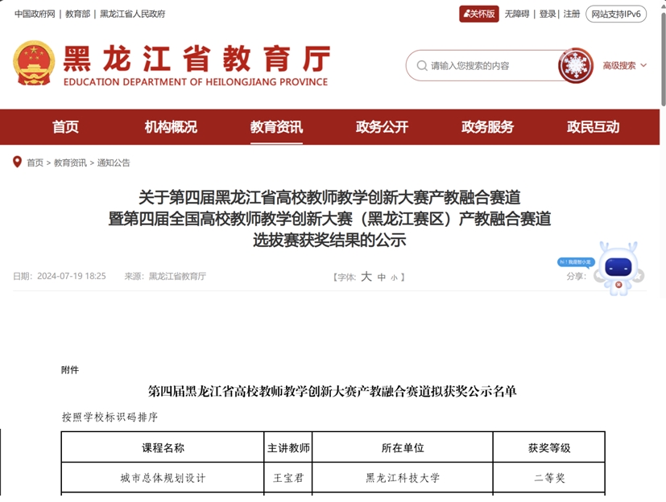Select medium font size 中
666x502 pixels.
(382, 278)
